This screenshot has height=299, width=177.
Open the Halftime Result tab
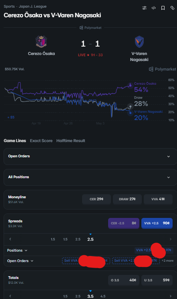click(70, 141)
